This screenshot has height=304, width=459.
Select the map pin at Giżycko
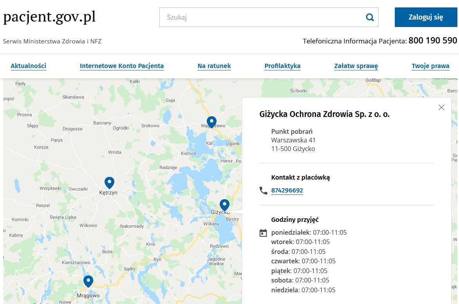click(224, 205)
